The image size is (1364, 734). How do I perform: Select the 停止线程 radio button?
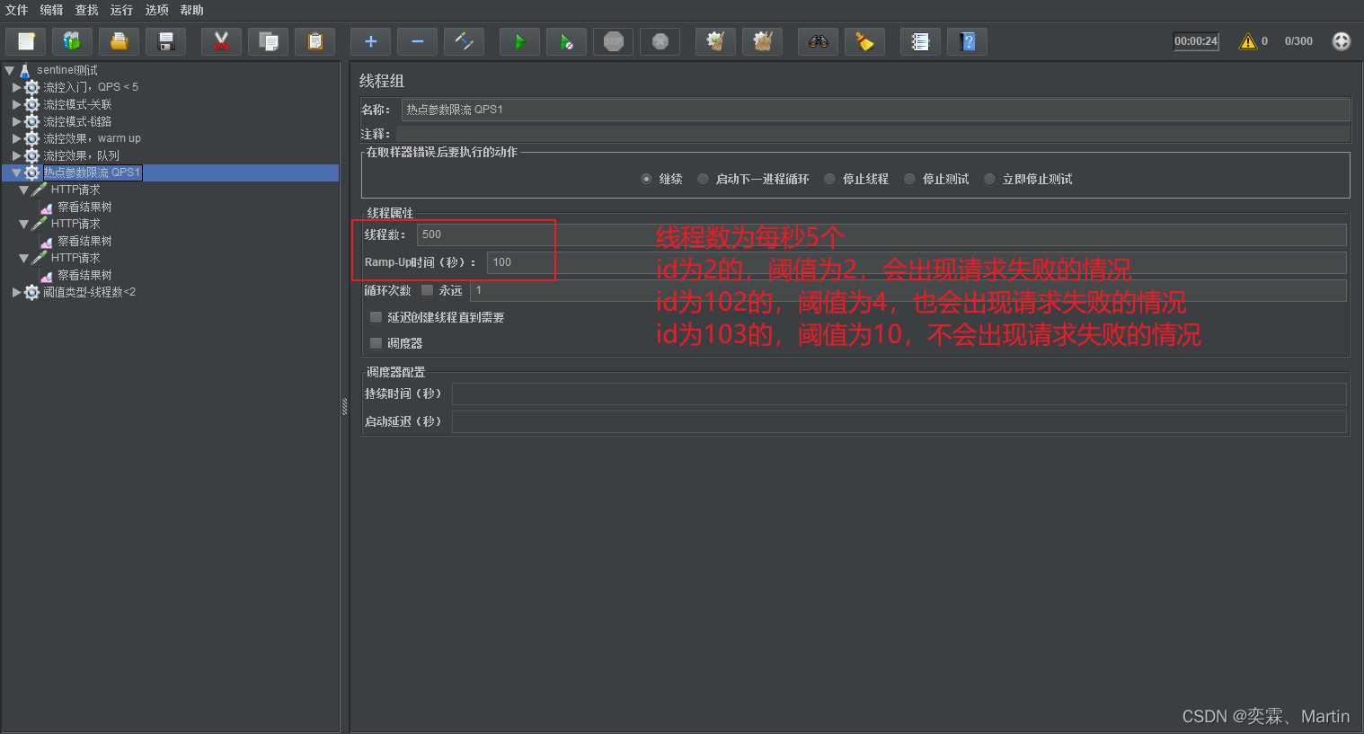tap(829, 179)
